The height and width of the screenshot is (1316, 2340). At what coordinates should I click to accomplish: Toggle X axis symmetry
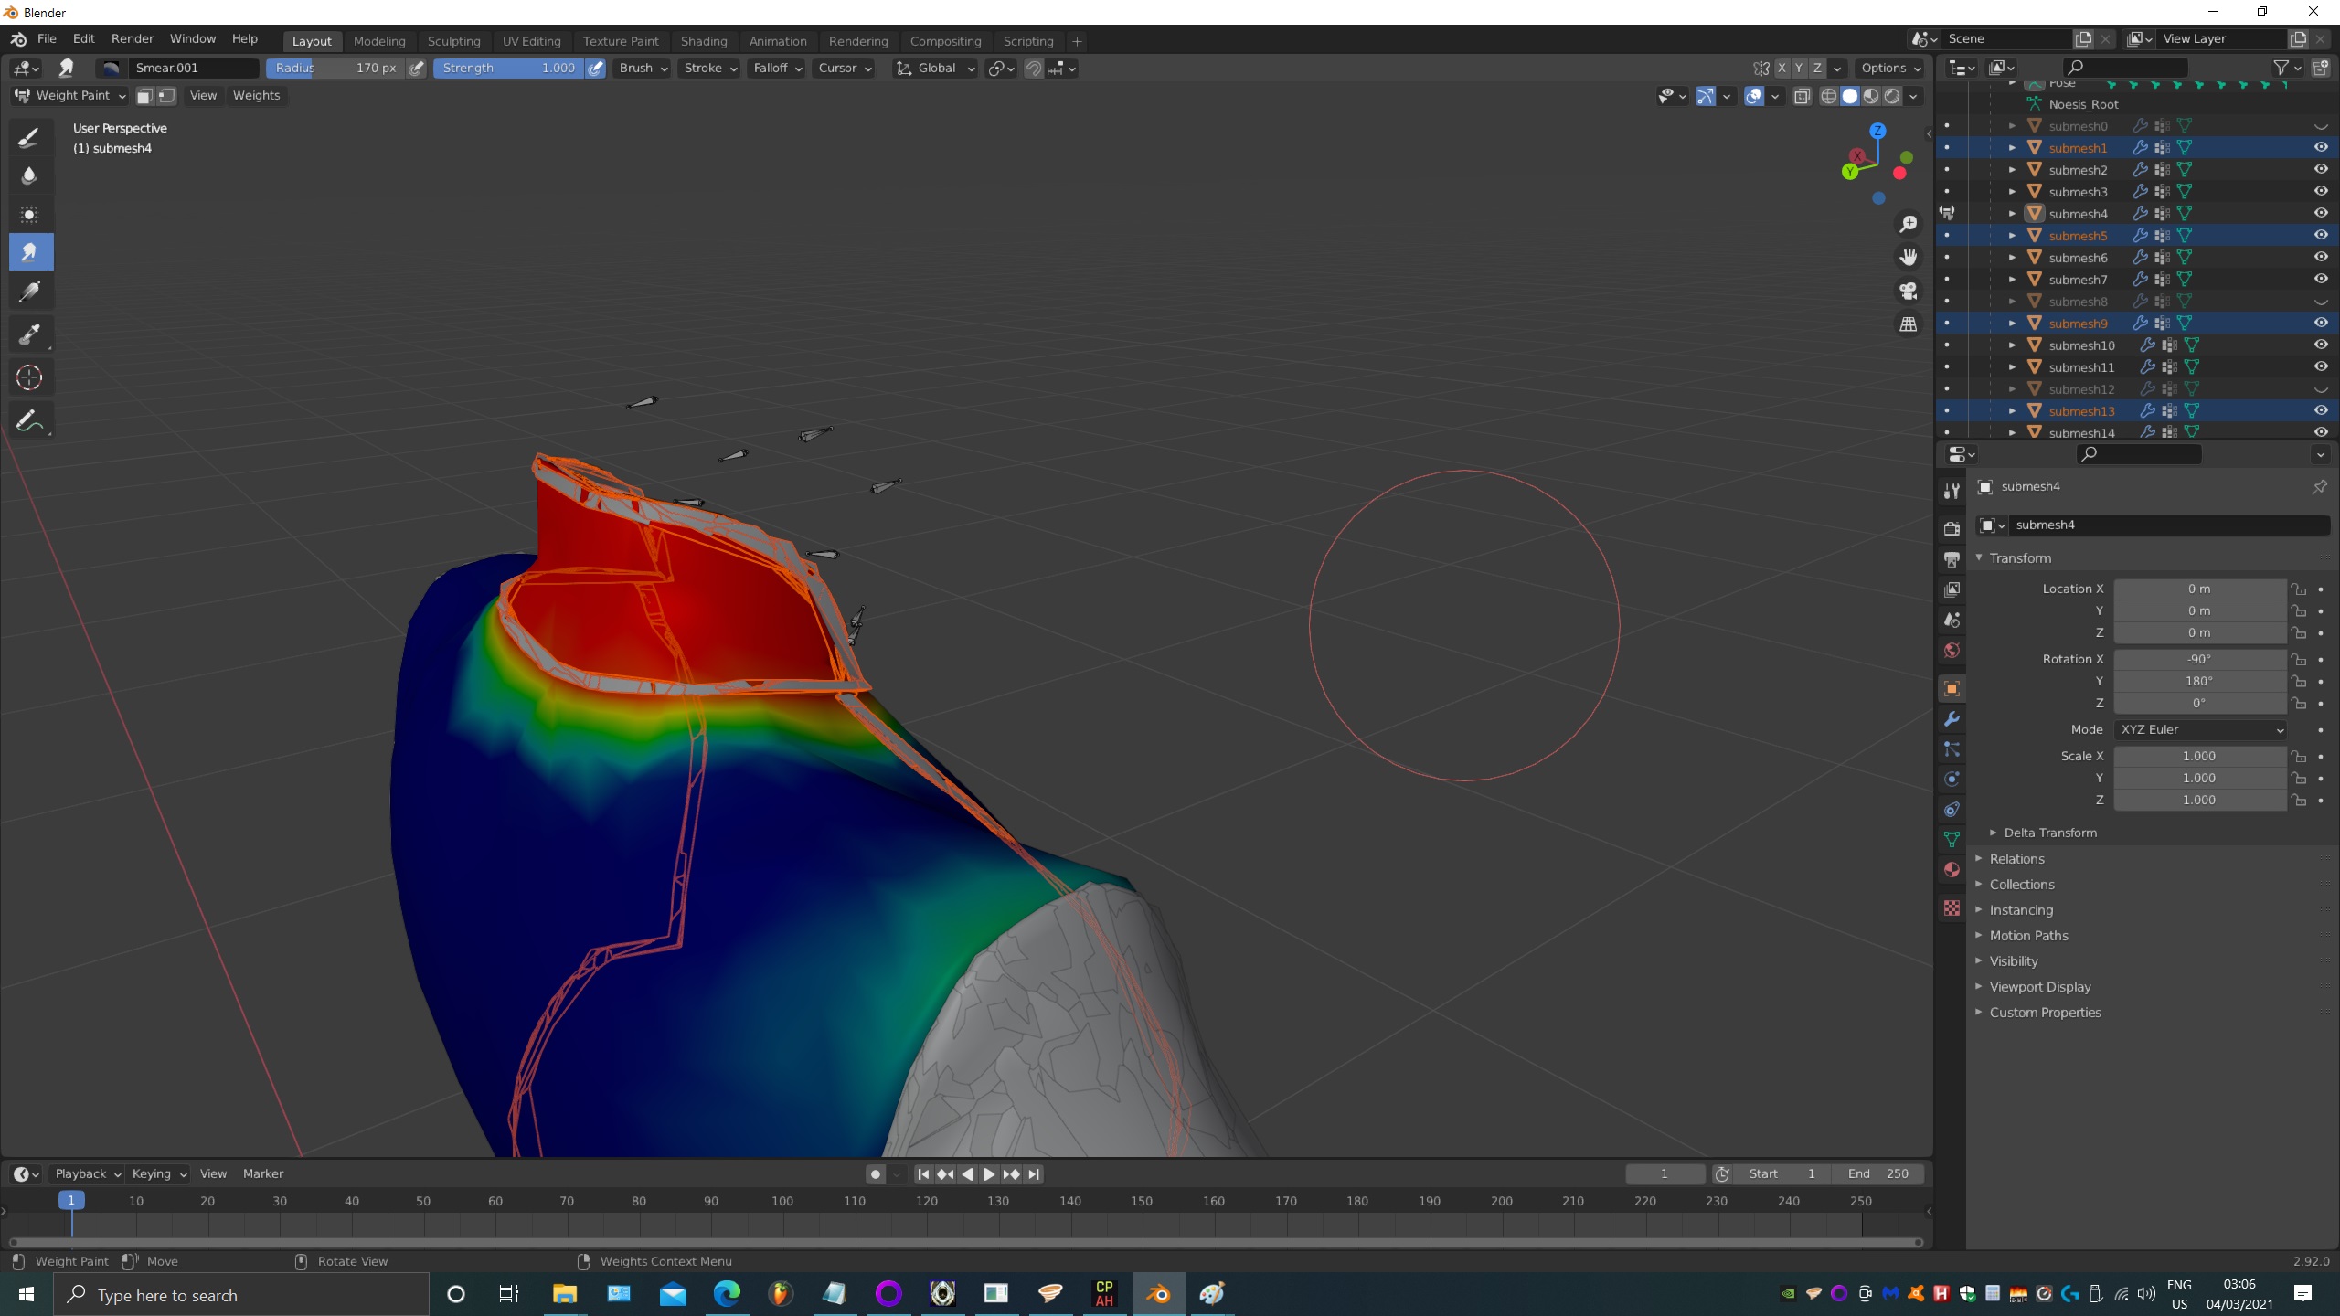coord(1782,68)
